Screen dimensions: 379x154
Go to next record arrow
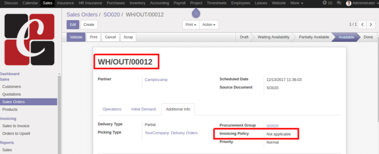click(371, 24)
